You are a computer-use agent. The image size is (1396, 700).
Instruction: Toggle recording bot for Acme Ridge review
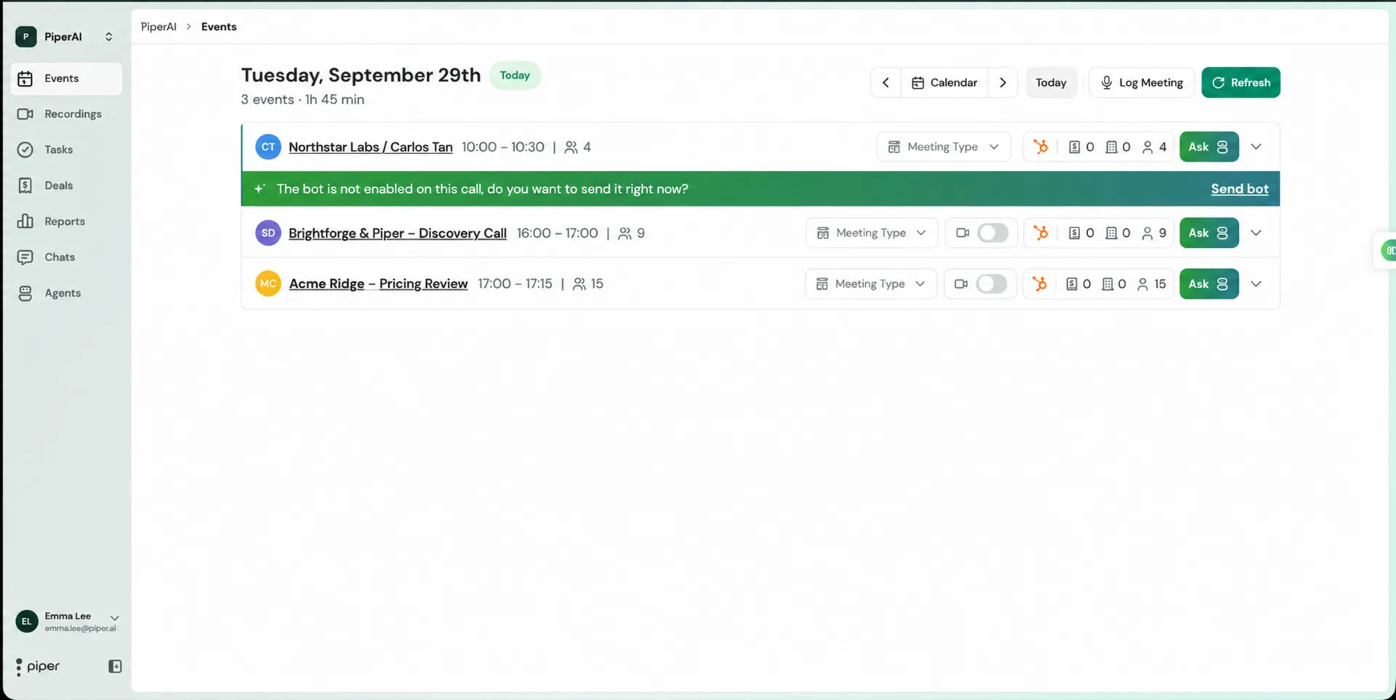coord(991,284)
